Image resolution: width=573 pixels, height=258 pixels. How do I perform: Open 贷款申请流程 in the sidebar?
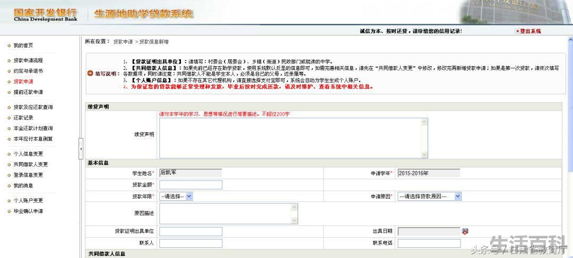pyautogui.click(x=28, y=60)
